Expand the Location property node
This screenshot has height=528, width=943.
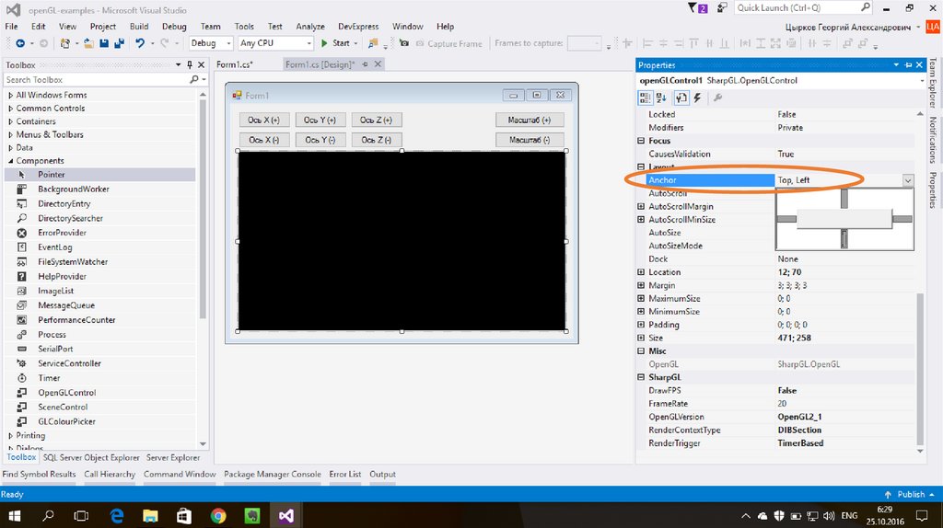(x=641, y=272)
